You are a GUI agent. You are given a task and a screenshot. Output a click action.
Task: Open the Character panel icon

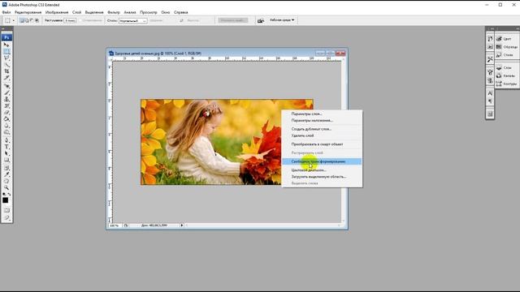490,93
